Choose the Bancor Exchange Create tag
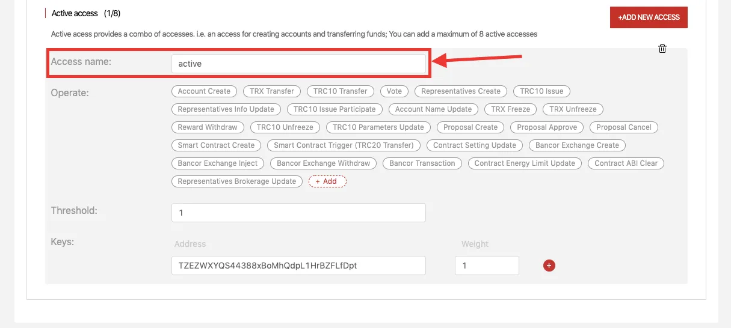Screen dimensions: 731x328 [x=577, y=145]
